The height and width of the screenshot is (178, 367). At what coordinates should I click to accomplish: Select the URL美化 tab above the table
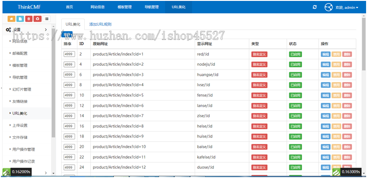pyautogui.click(x=73, y=24)
